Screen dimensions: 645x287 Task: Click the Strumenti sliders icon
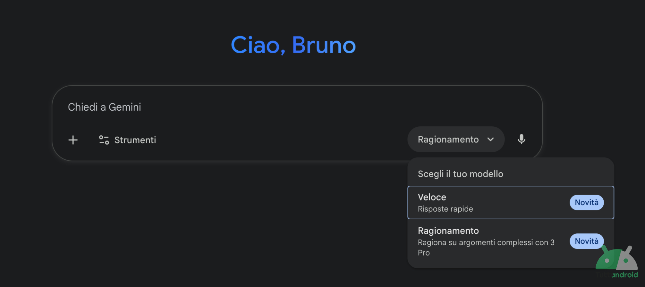tap(104, 140)
